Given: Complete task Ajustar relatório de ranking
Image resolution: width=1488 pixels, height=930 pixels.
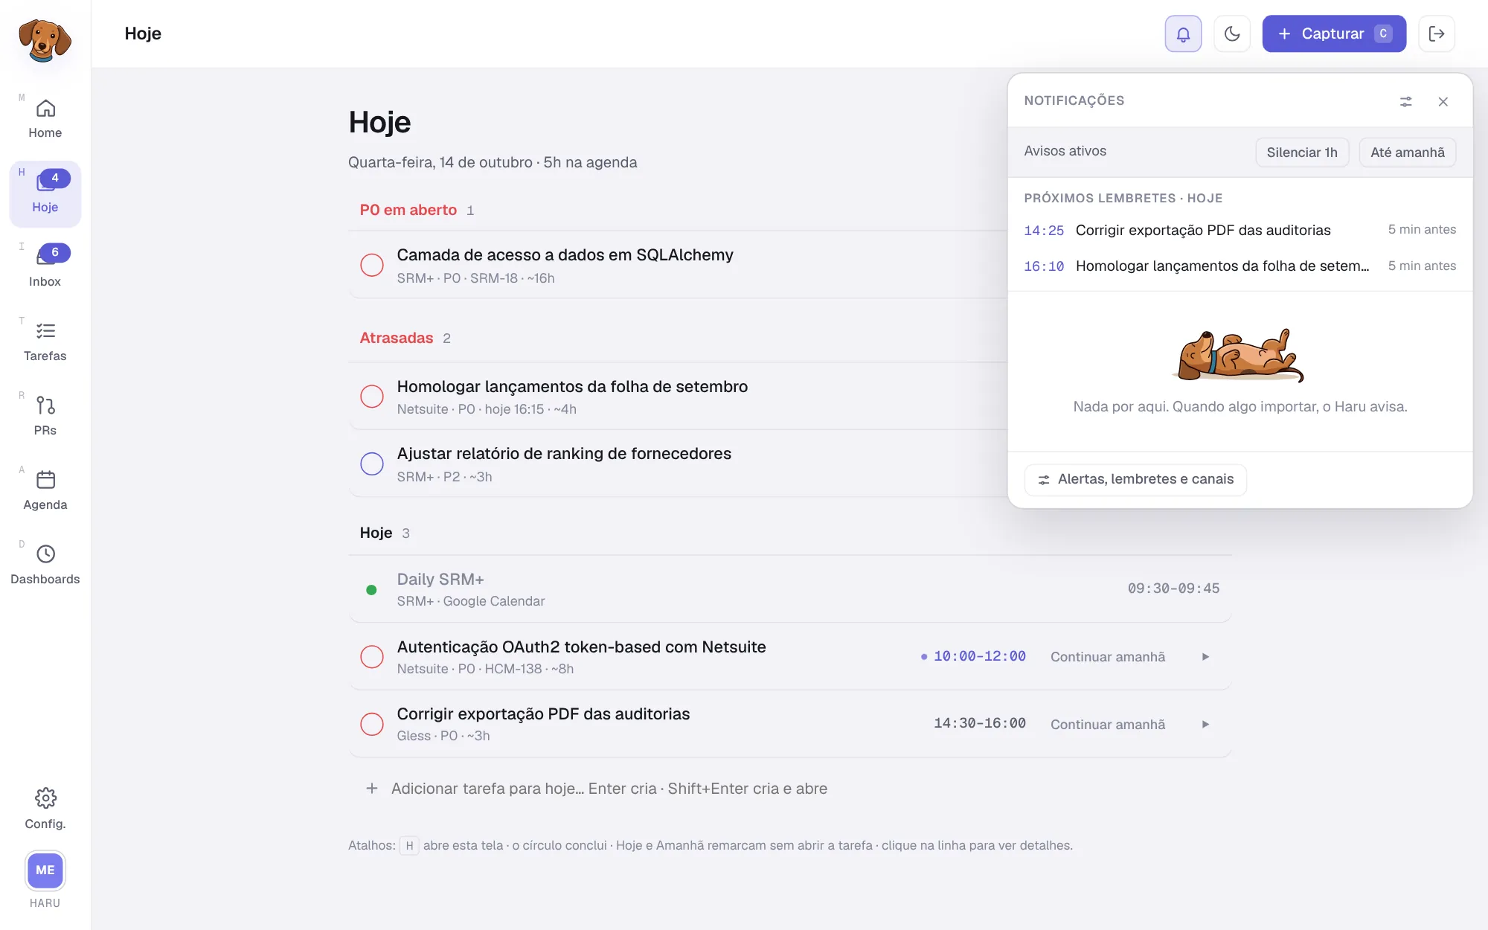Looking at the screenshot, I should [372, 464].
